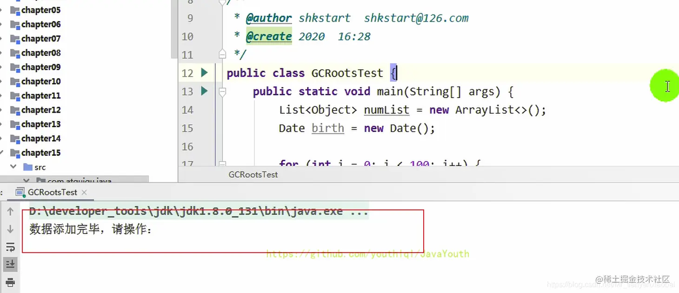Viewport: 679px width, 293px height.
Task: Select chapter12 module folder
Action: (41, 110)
